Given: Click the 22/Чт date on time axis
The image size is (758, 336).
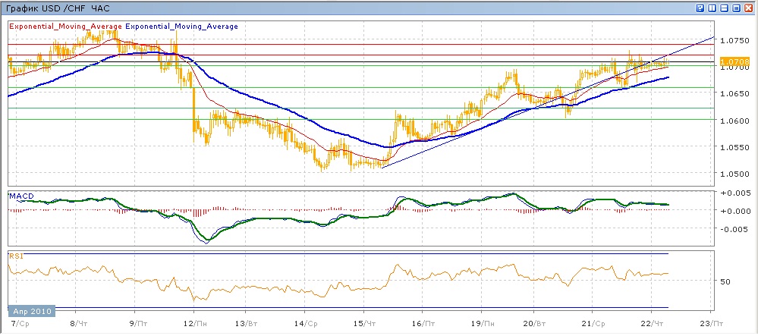Looking at the screenshot, I should click(x=653, y=322).
